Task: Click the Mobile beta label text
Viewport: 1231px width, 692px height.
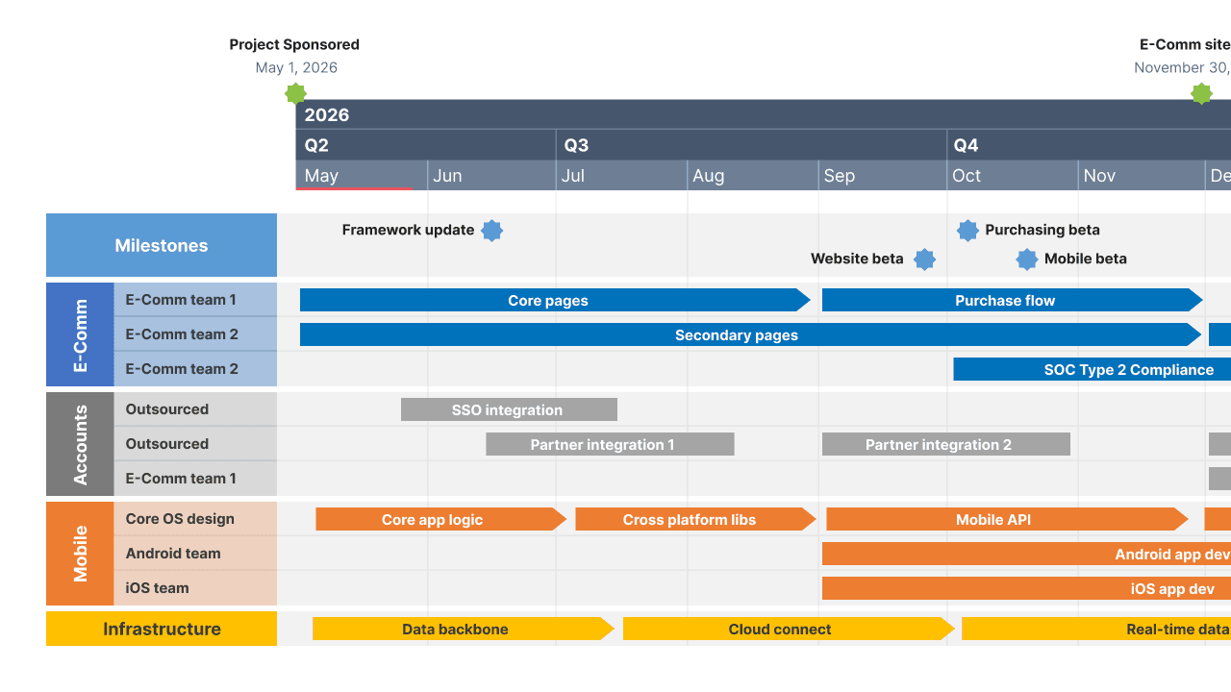Action: pyautogui.click(x=1086, y=259)
